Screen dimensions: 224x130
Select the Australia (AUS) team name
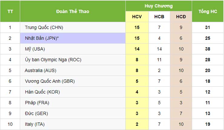click(41, 71)
